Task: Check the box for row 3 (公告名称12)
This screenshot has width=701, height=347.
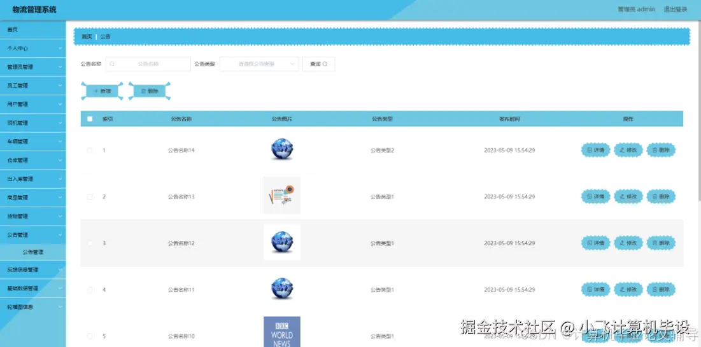Action: (x=90, y=243)
